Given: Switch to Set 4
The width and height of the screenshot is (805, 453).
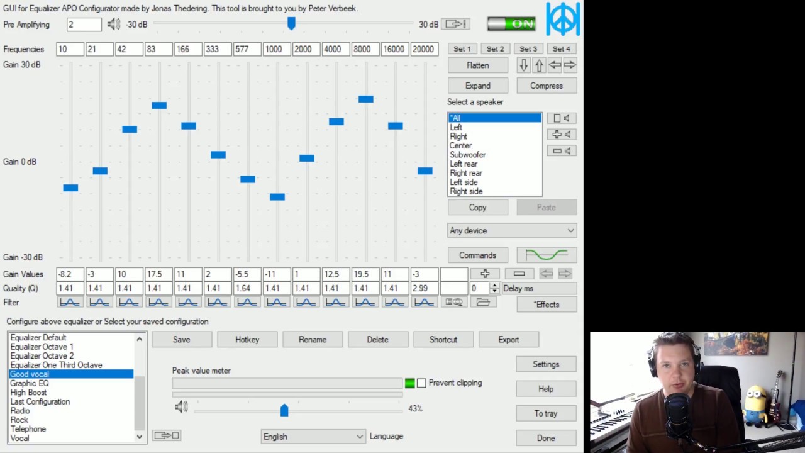Looking at the screenshot, I should [561, 48].
